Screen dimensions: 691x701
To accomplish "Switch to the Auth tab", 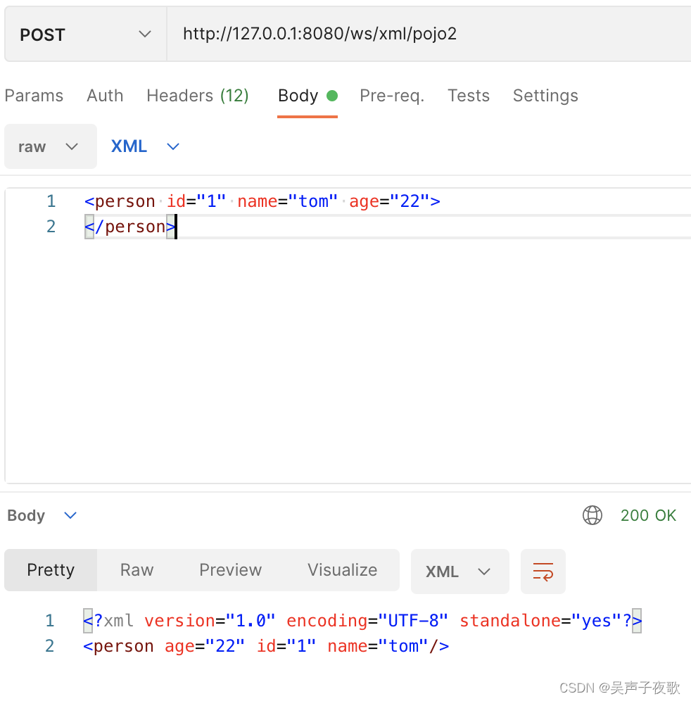I will (x=105, y=96).
